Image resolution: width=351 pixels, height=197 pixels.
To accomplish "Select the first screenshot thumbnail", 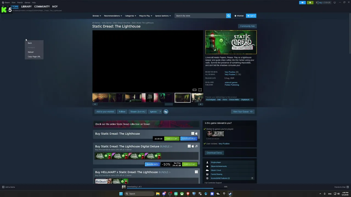I will click(x=100, y=98).
